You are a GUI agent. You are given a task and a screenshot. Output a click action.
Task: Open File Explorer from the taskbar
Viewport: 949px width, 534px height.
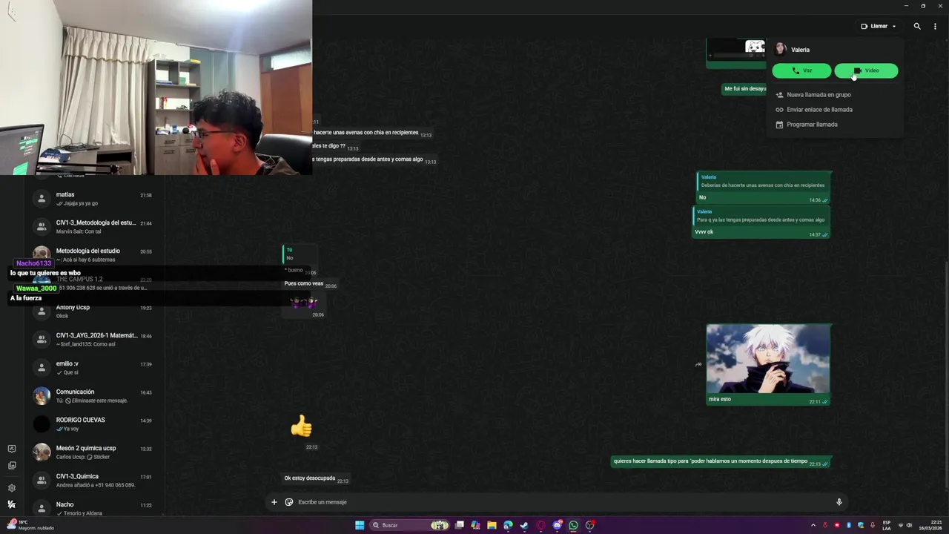pos(492,525)
